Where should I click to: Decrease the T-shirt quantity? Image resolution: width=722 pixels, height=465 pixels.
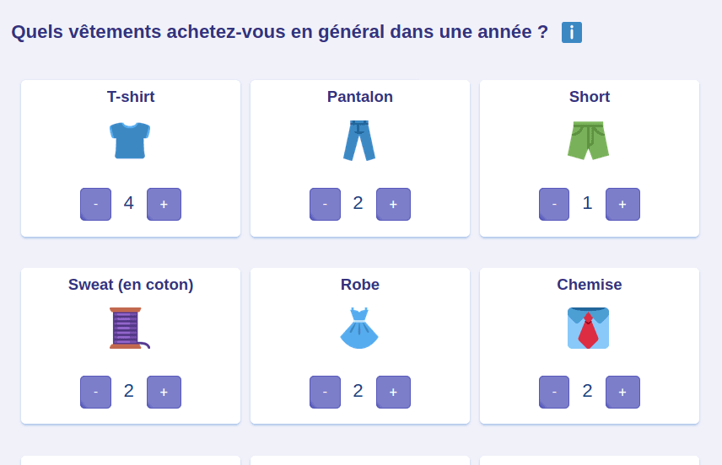pos(95,204)
